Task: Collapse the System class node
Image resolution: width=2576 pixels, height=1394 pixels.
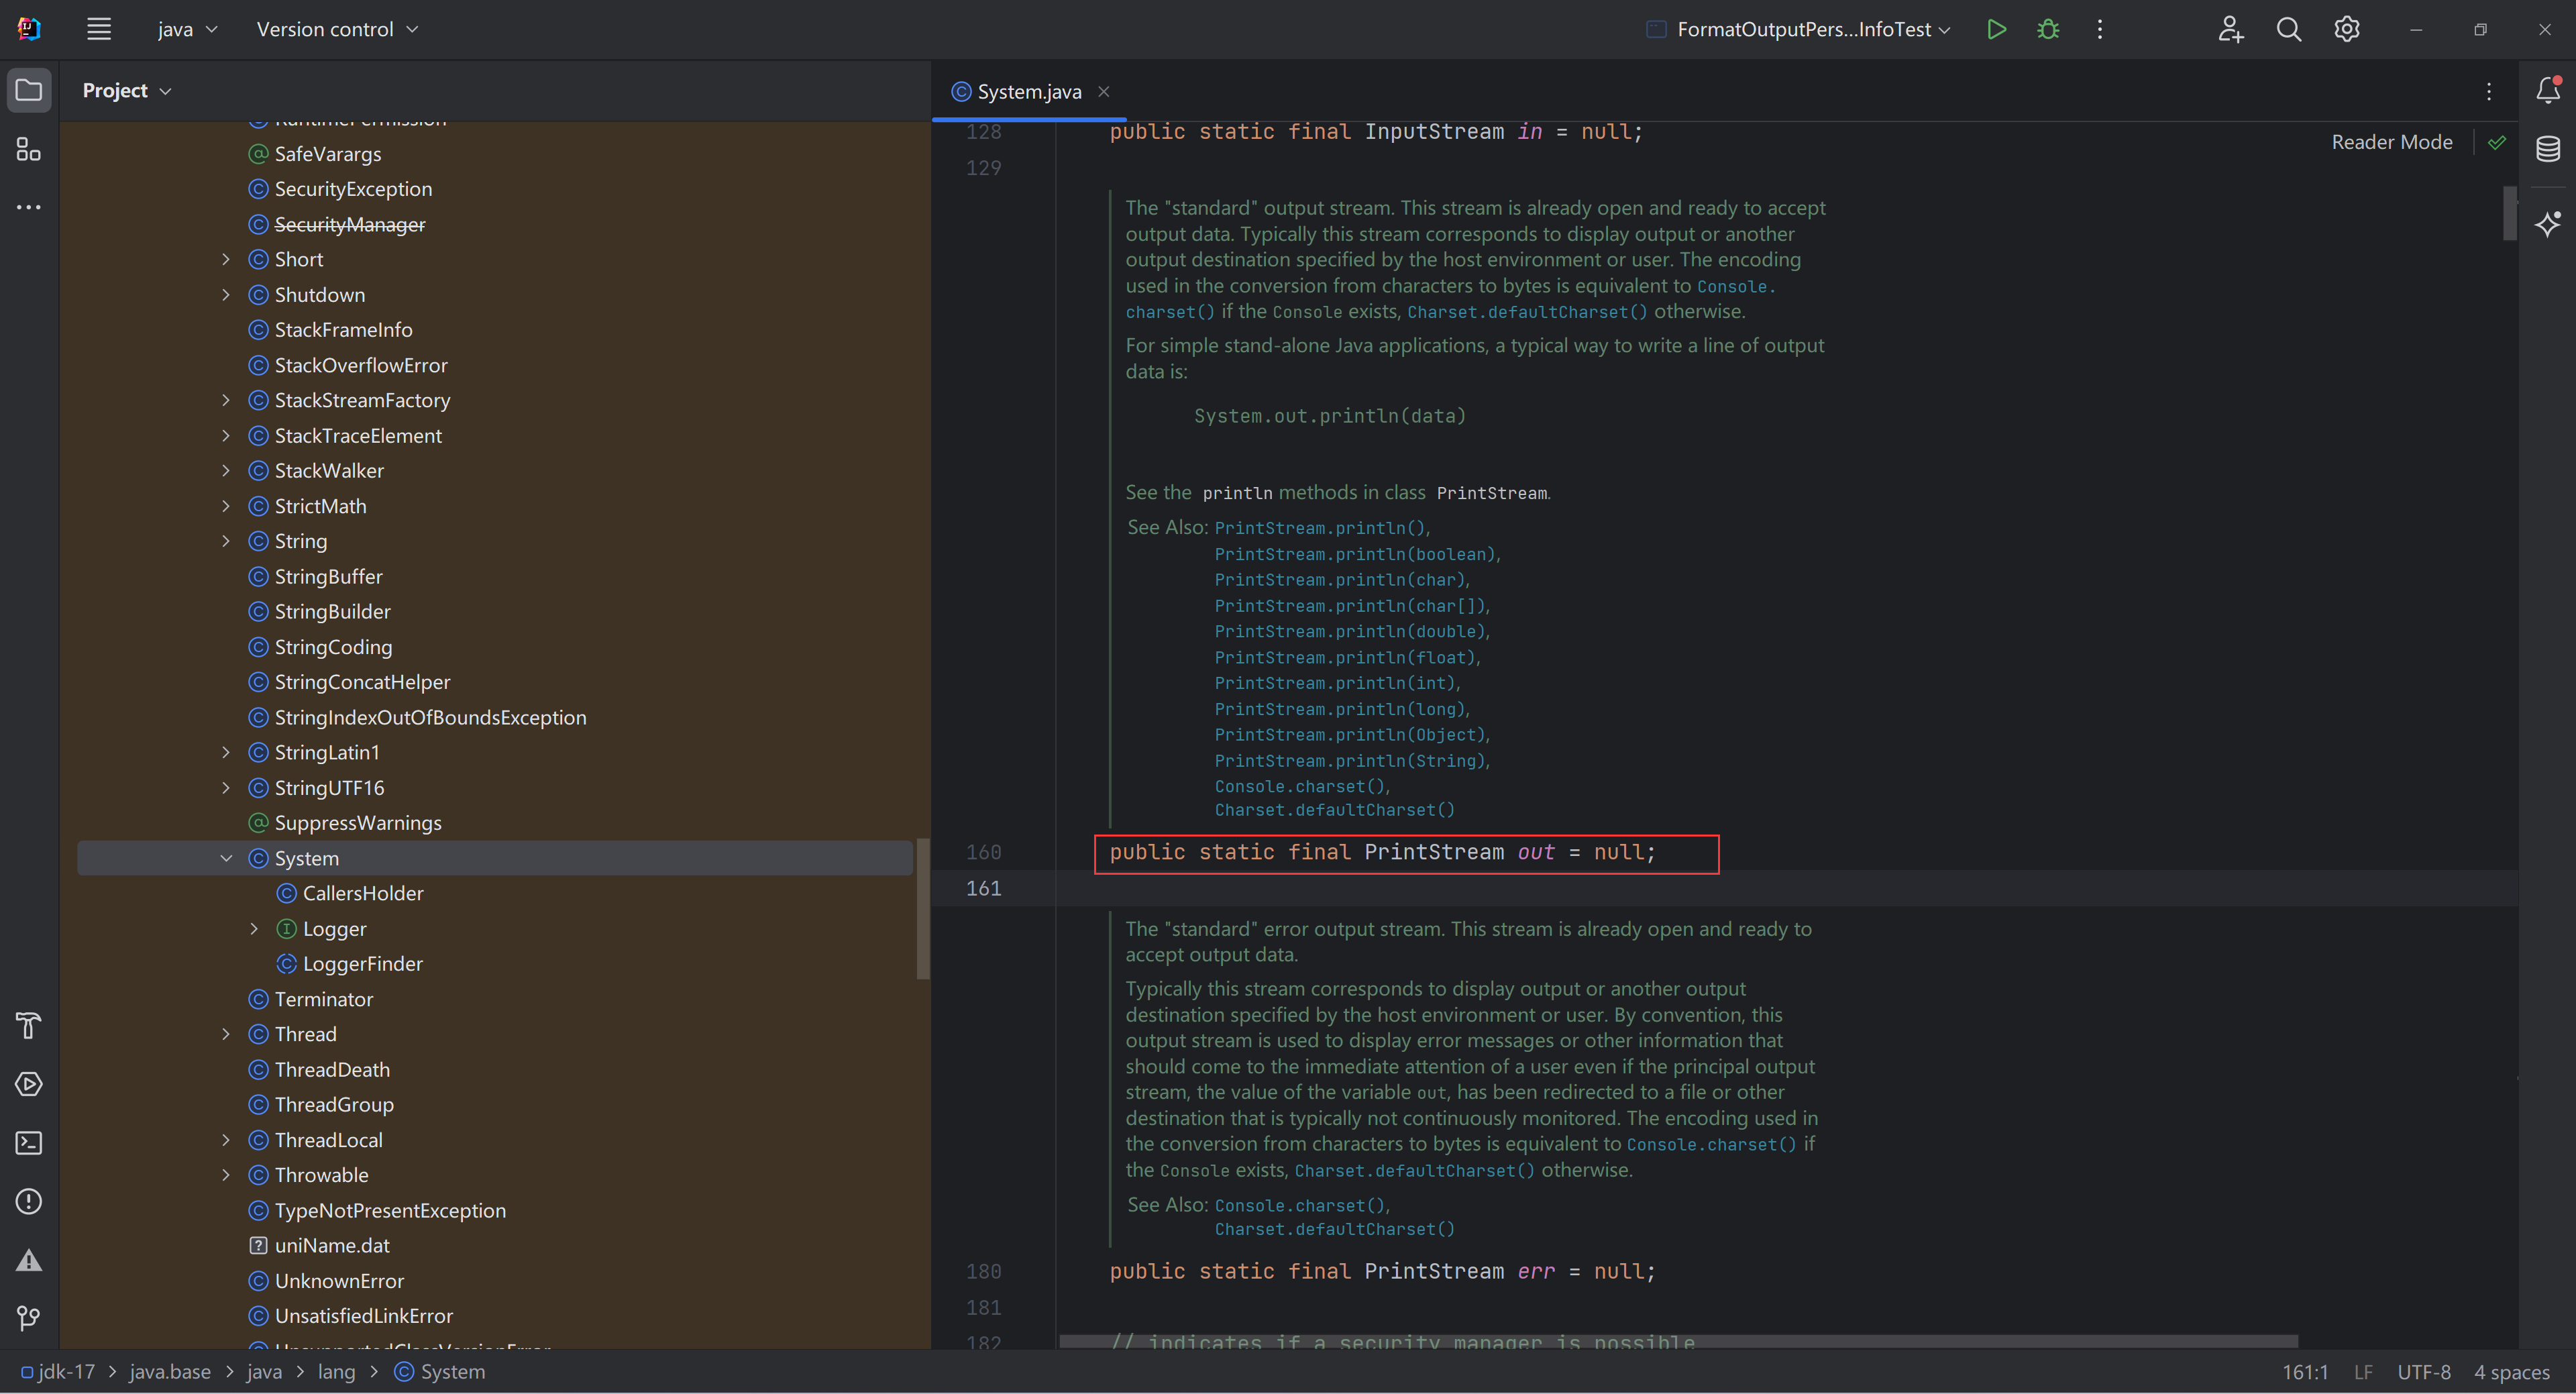Action: 226,858
